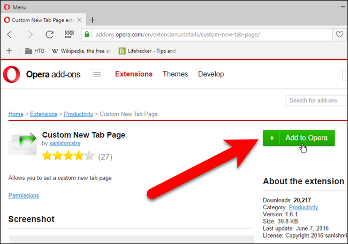The image size is (348, 244).
Task: Click the Screenshot section heading
Action: tap(31, 219)
